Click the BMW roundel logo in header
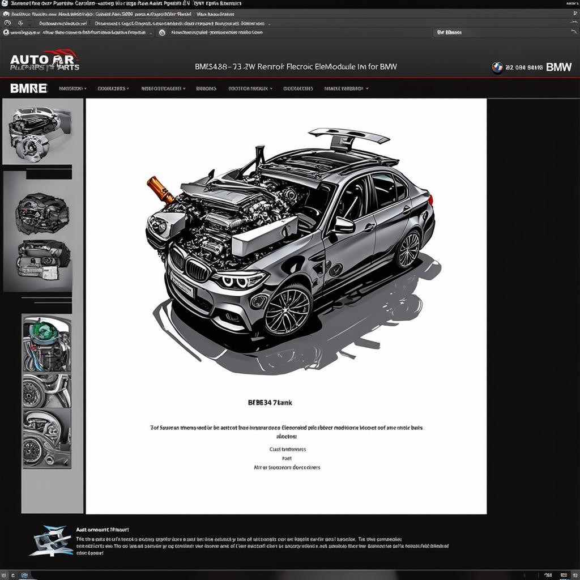580x580 pixels. pos(497,67)
